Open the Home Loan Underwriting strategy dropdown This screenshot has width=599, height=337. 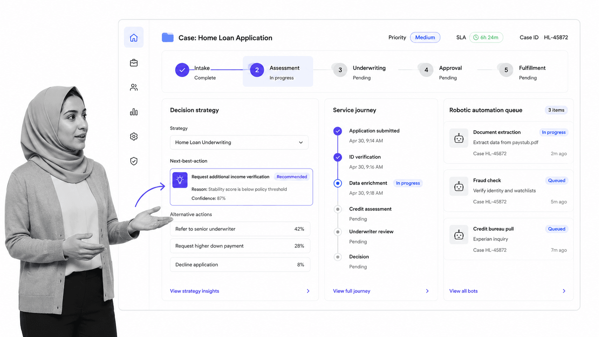239,142
